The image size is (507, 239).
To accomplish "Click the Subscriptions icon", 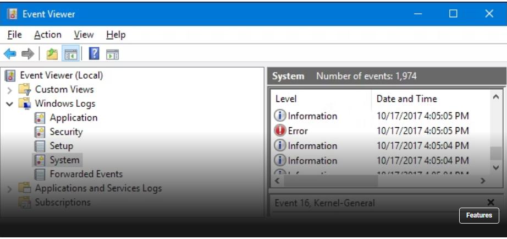I will coord(25,203).
